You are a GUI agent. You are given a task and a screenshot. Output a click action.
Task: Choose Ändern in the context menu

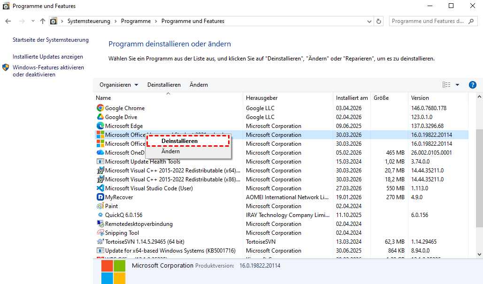pos(170,151)
